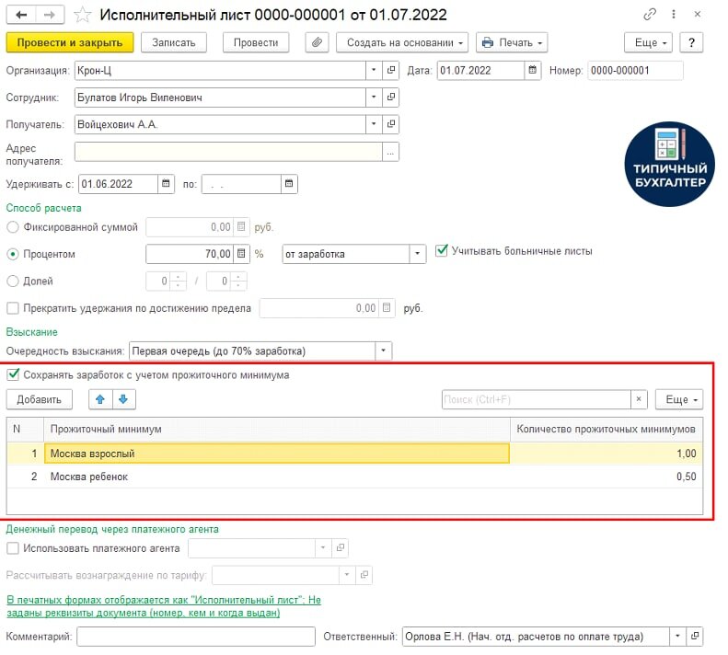This screenshot has height=655, width=728.
Task: Click Провести и закрыть button
Action: [x=70, y=42]
